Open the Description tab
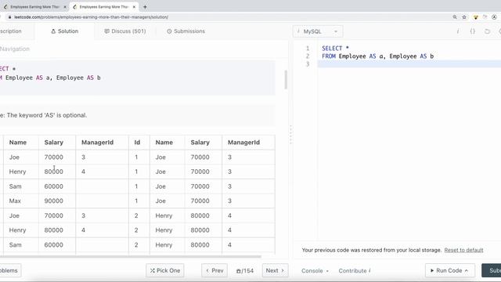This screenshot has height=282, width=501. (10, 31)
